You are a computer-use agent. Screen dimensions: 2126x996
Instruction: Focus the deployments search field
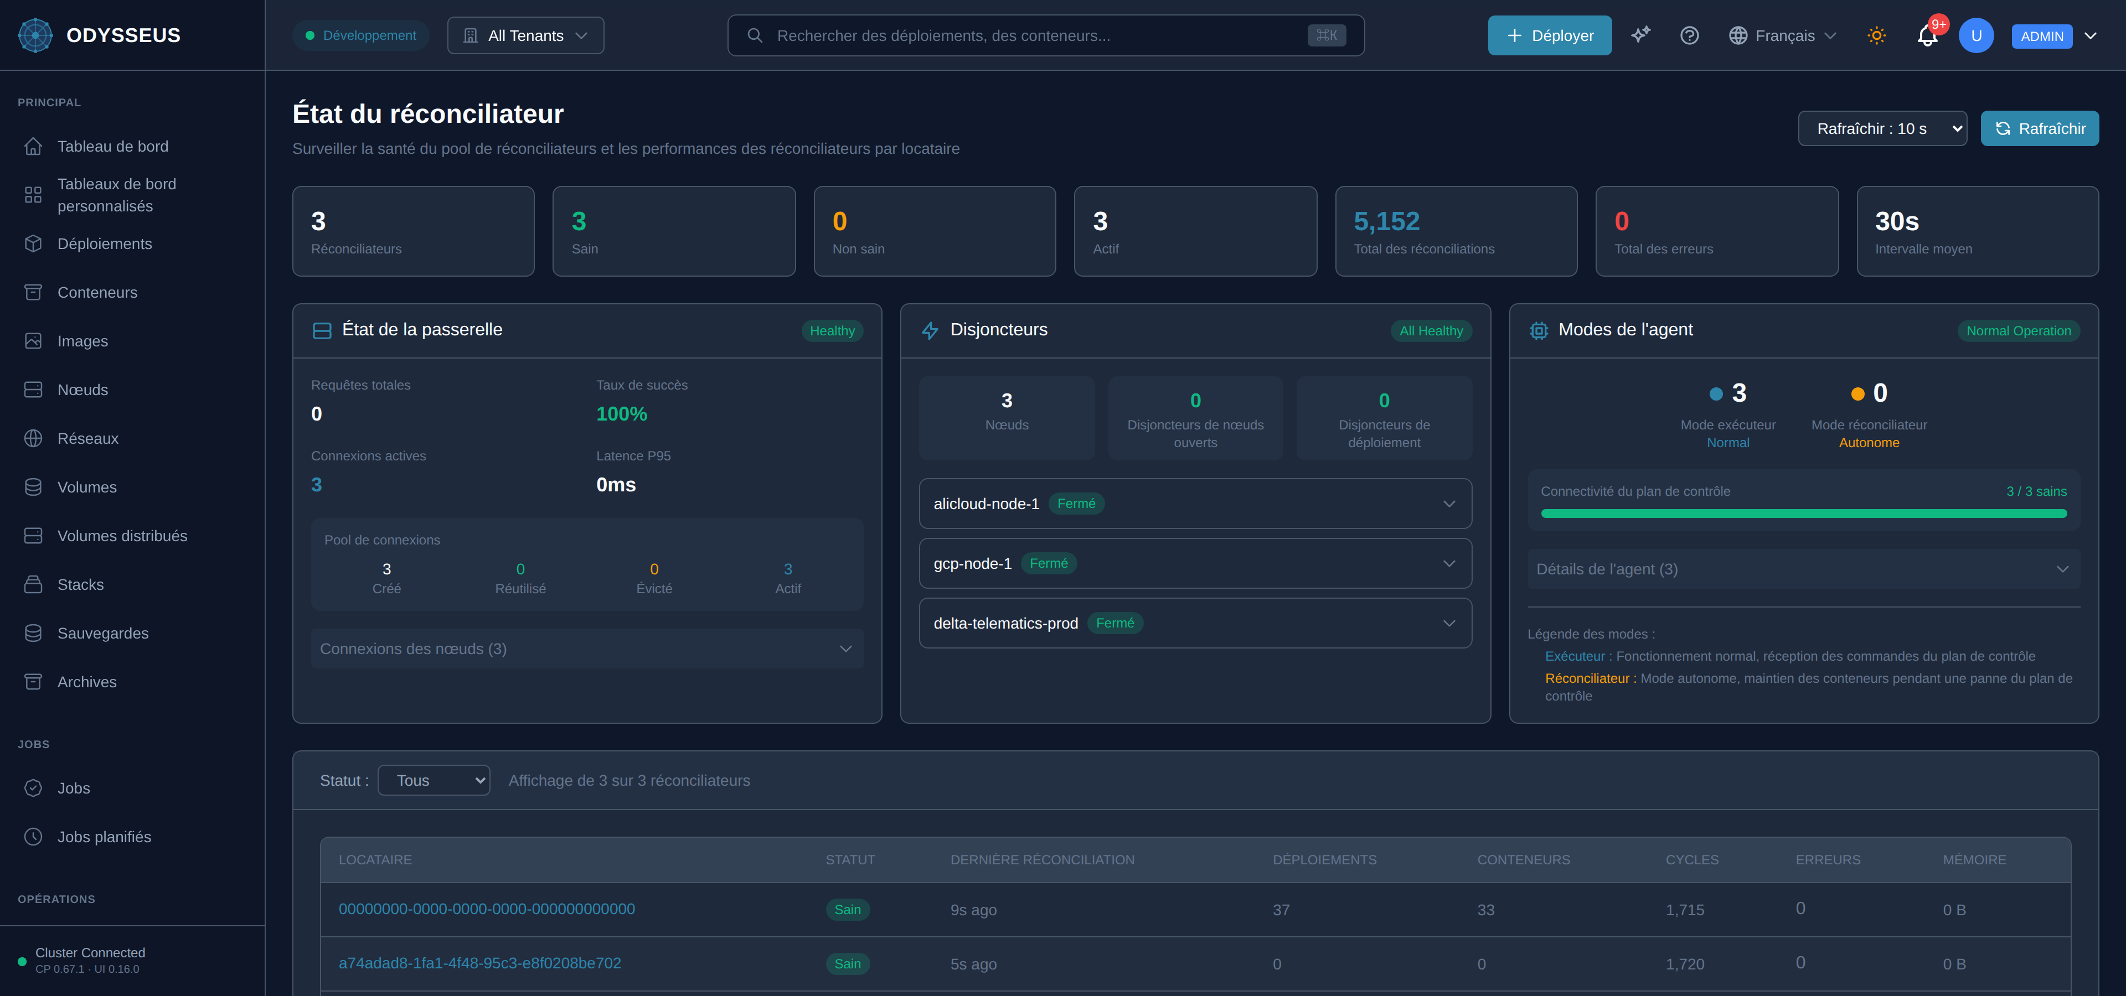(x=1045, y=35)
